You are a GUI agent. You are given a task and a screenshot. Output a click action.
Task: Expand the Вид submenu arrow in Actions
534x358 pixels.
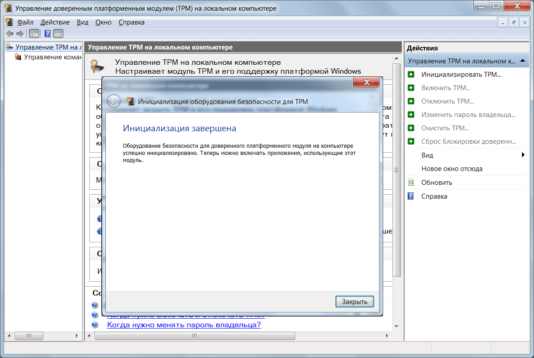[523, 155]
